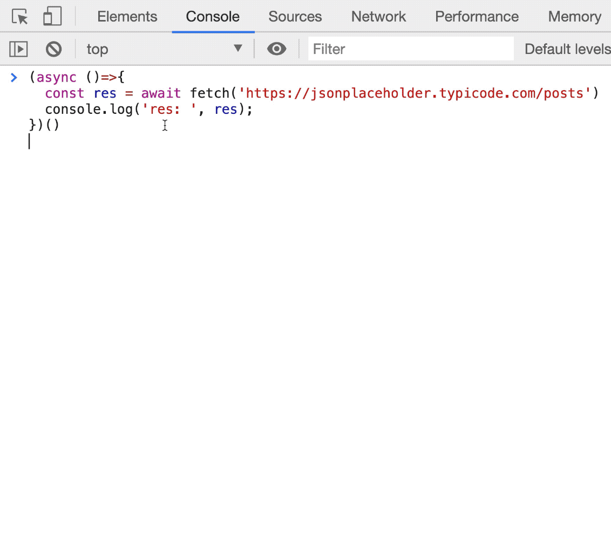
Task: Click the eye icon to create live expression
Action: click(276, 49)
